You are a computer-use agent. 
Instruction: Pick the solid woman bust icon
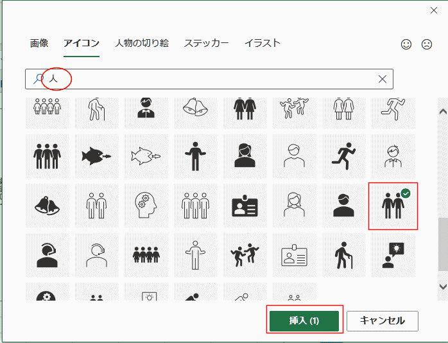(245, 156)
